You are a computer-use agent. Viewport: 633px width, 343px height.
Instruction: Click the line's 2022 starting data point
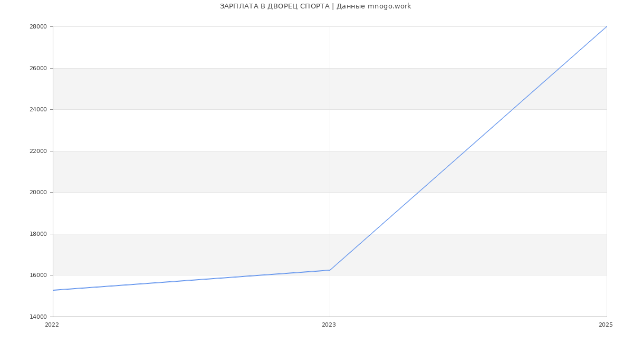(53, 290)
